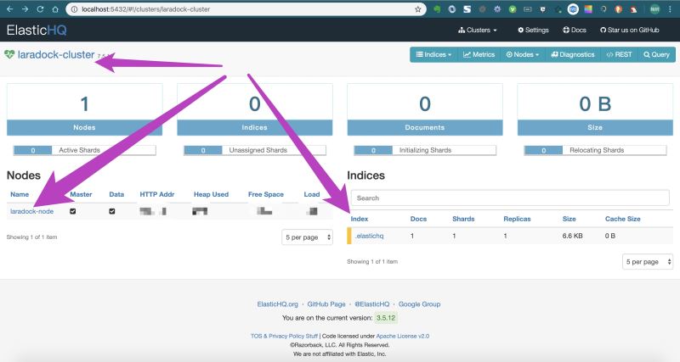Open Settings from the top navbar

[533, 31]
